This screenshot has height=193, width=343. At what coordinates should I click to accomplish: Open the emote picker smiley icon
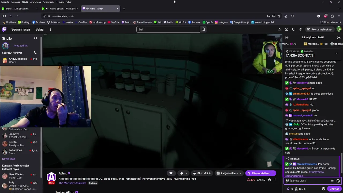click(338, 181)
